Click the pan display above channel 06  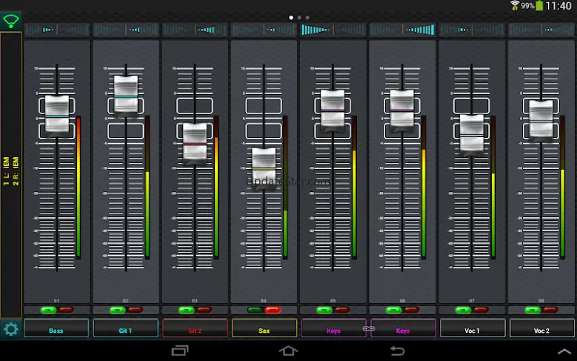[x=402, y=30]
